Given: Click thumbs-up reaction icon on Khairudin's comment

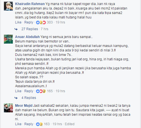Looking at the screenshot, I should click(x=38, y=22).
